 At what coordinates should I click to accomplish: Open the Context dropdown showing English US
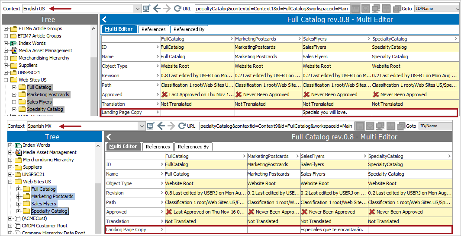[138, 9]
